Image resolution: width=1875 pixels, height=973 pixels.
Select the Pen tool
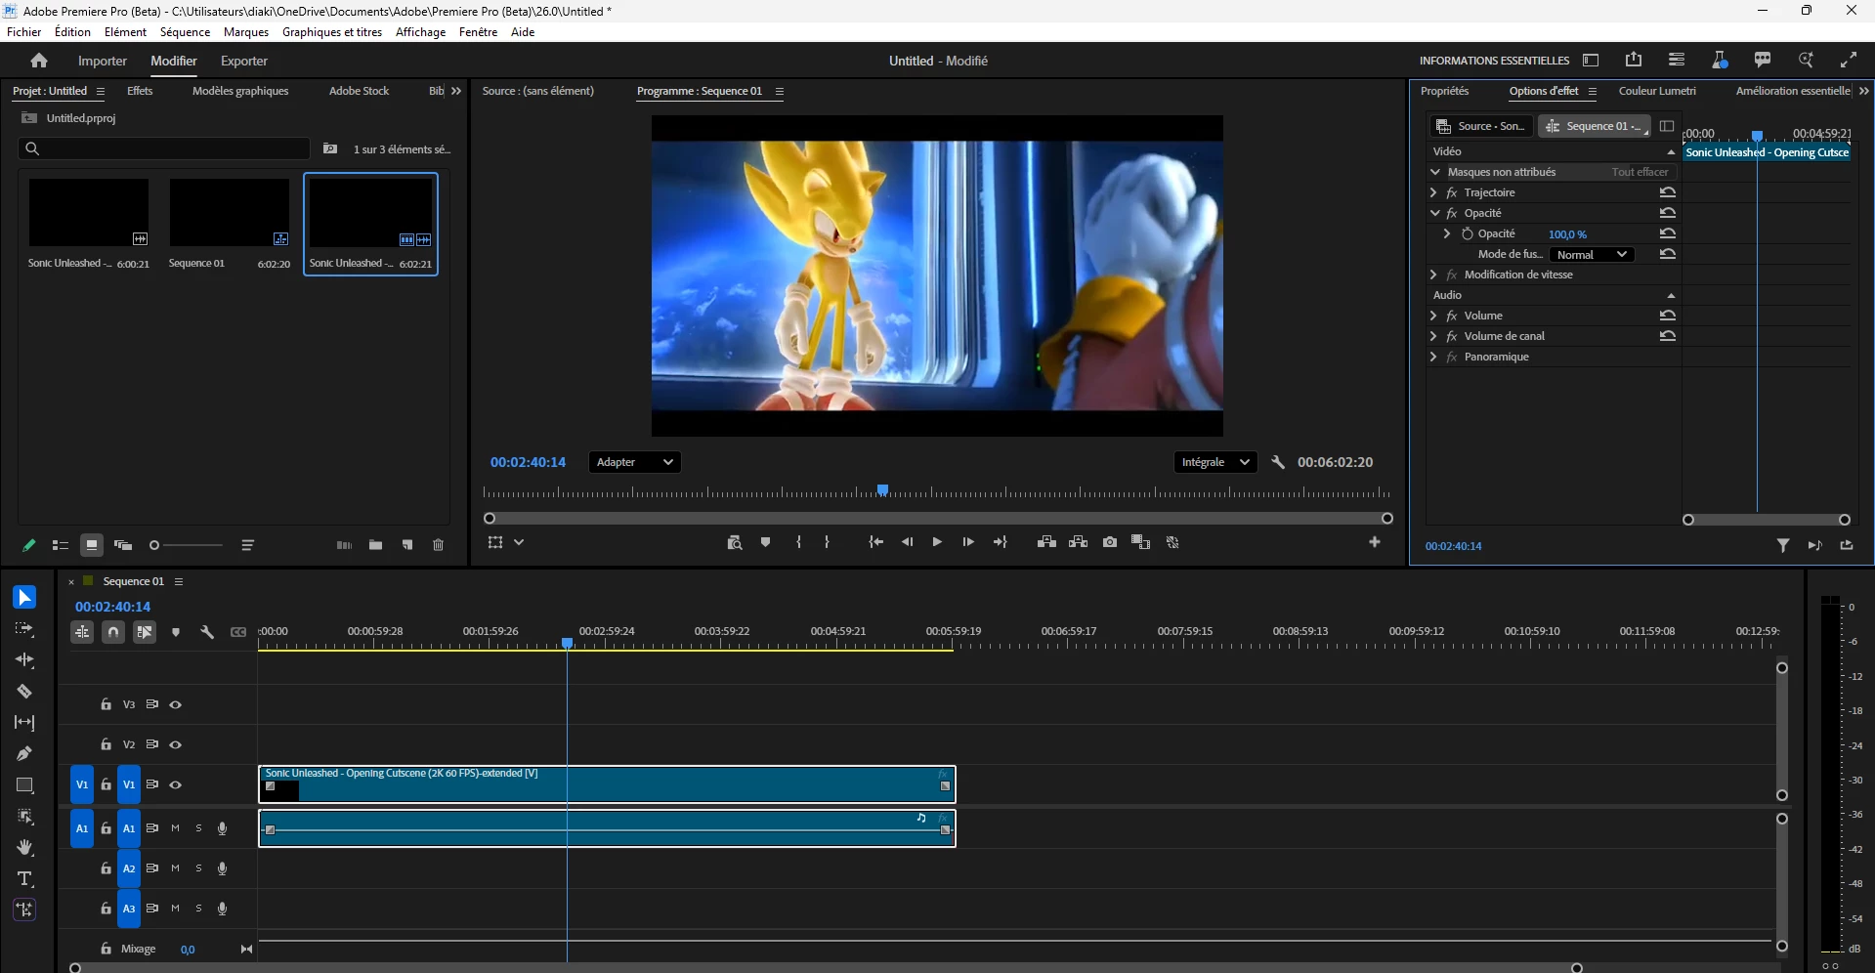(x=24, y=753)
